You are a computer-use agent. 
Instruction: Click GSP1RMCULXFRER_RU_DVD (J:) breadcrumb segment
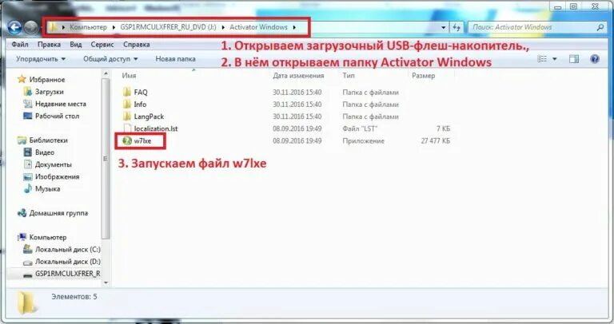168,27
